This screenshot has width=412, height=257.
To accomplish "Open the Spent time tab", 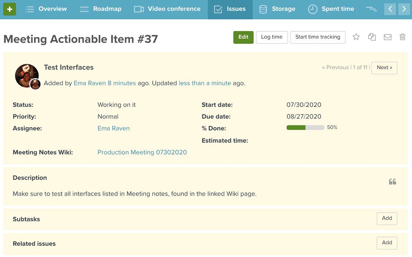I will (x=331, y=9).
